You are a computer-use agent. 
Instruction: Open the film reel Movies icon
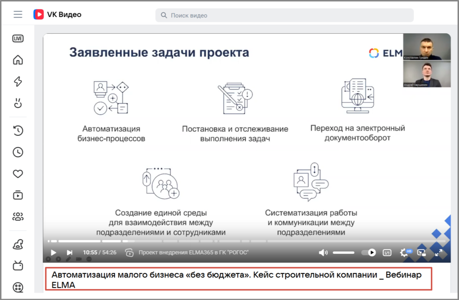coord(18,287)
